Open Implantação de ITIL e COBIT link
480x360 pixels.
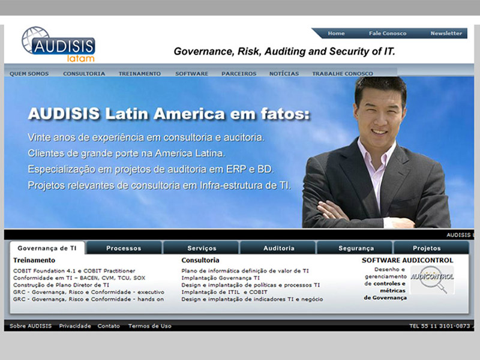tap(224, 292)
